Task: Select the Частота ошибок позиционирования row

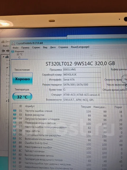Action: (70, 127)
